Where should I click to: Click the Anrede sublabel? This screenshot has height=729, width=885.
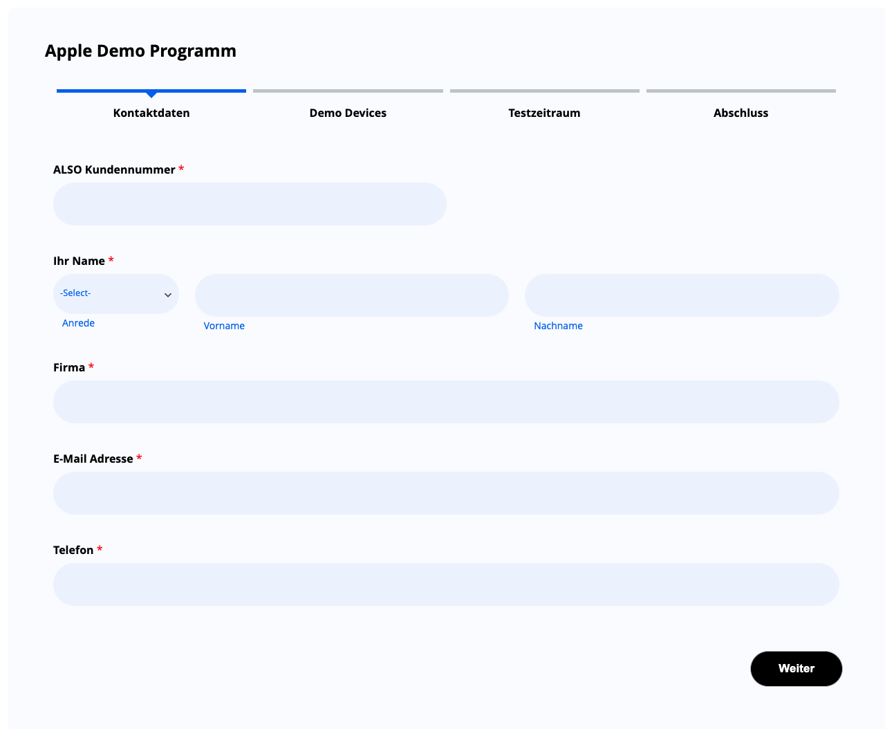(x=78, y=323)
